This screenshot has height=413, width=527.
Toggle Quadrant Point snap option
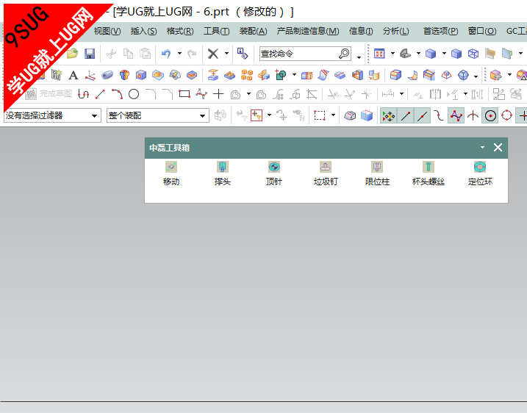point(507,116)
